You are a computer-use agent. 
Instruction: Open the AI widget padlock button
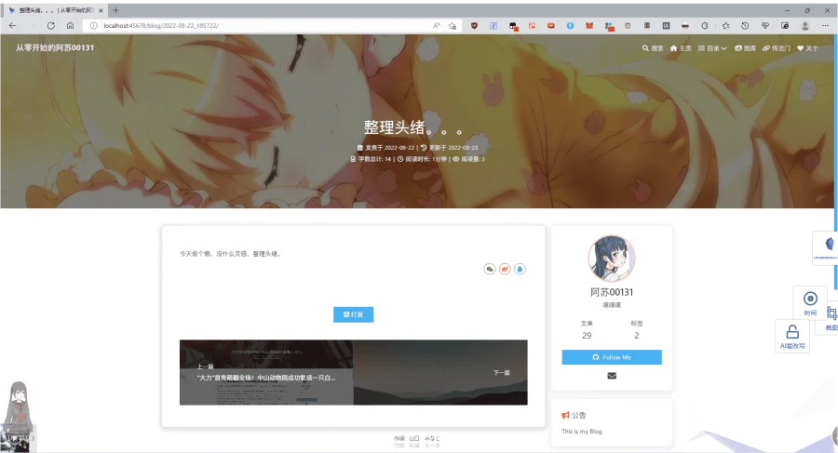792,337
